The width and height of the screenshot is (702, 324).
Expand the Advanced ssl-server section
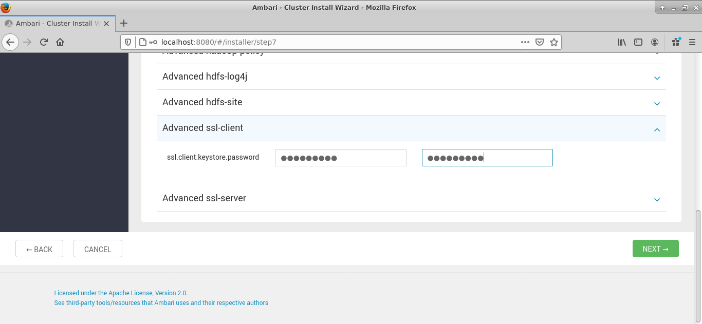[411, 199]
